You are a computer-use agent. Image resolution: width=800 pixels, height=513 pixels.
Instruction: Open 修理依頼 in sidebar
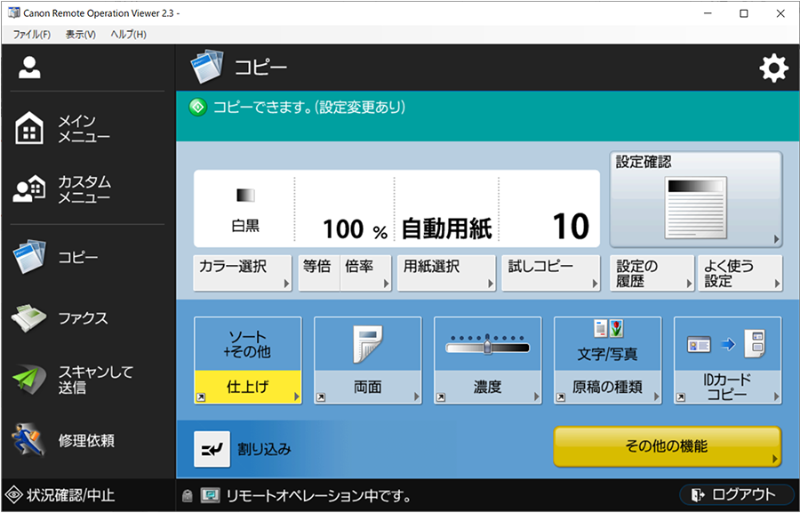(x=62, y=440)
